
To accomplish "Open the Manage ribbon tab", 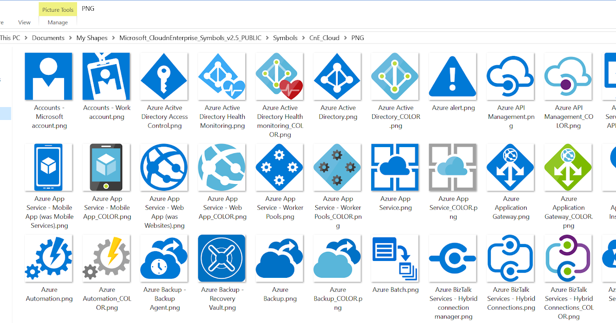I will 58,23.
